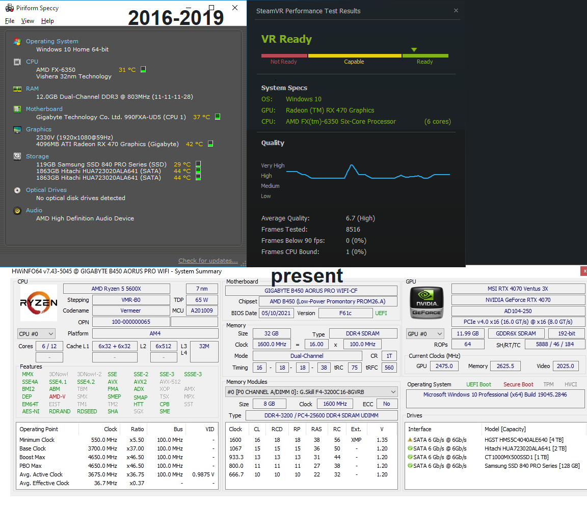
Task: Click the Microsoft Windows 10 Professional build text
Action: click(x=495, y=395)
